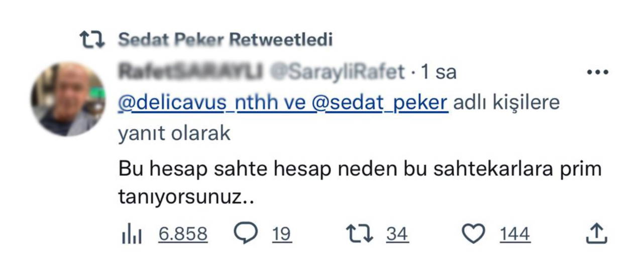Click the 34 retweets count
Screen dimensions: 643x267
click(x=397, y=234)
